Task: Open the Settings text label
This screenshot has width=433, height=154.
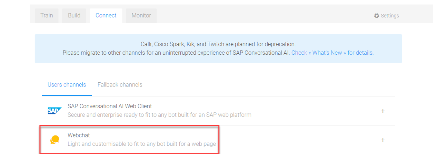Action: click(390, 16)
